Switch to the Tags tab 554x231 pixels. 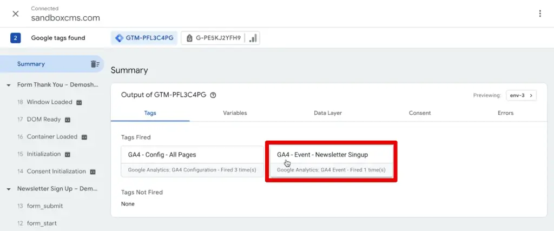coord(150,113)
